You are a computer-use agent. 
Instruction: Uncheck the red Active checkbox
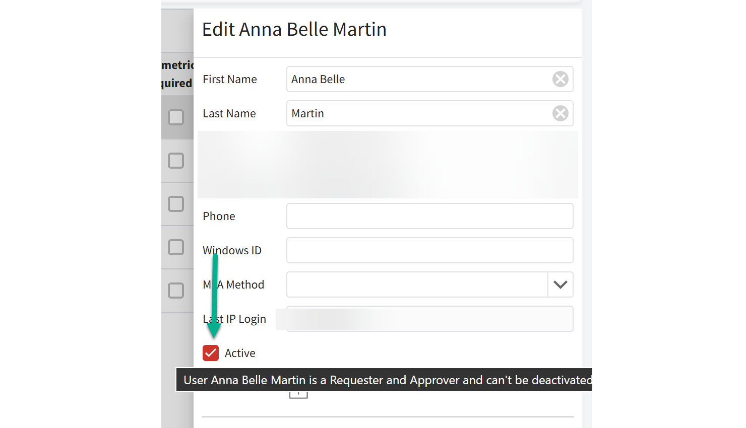pos(211,353)
